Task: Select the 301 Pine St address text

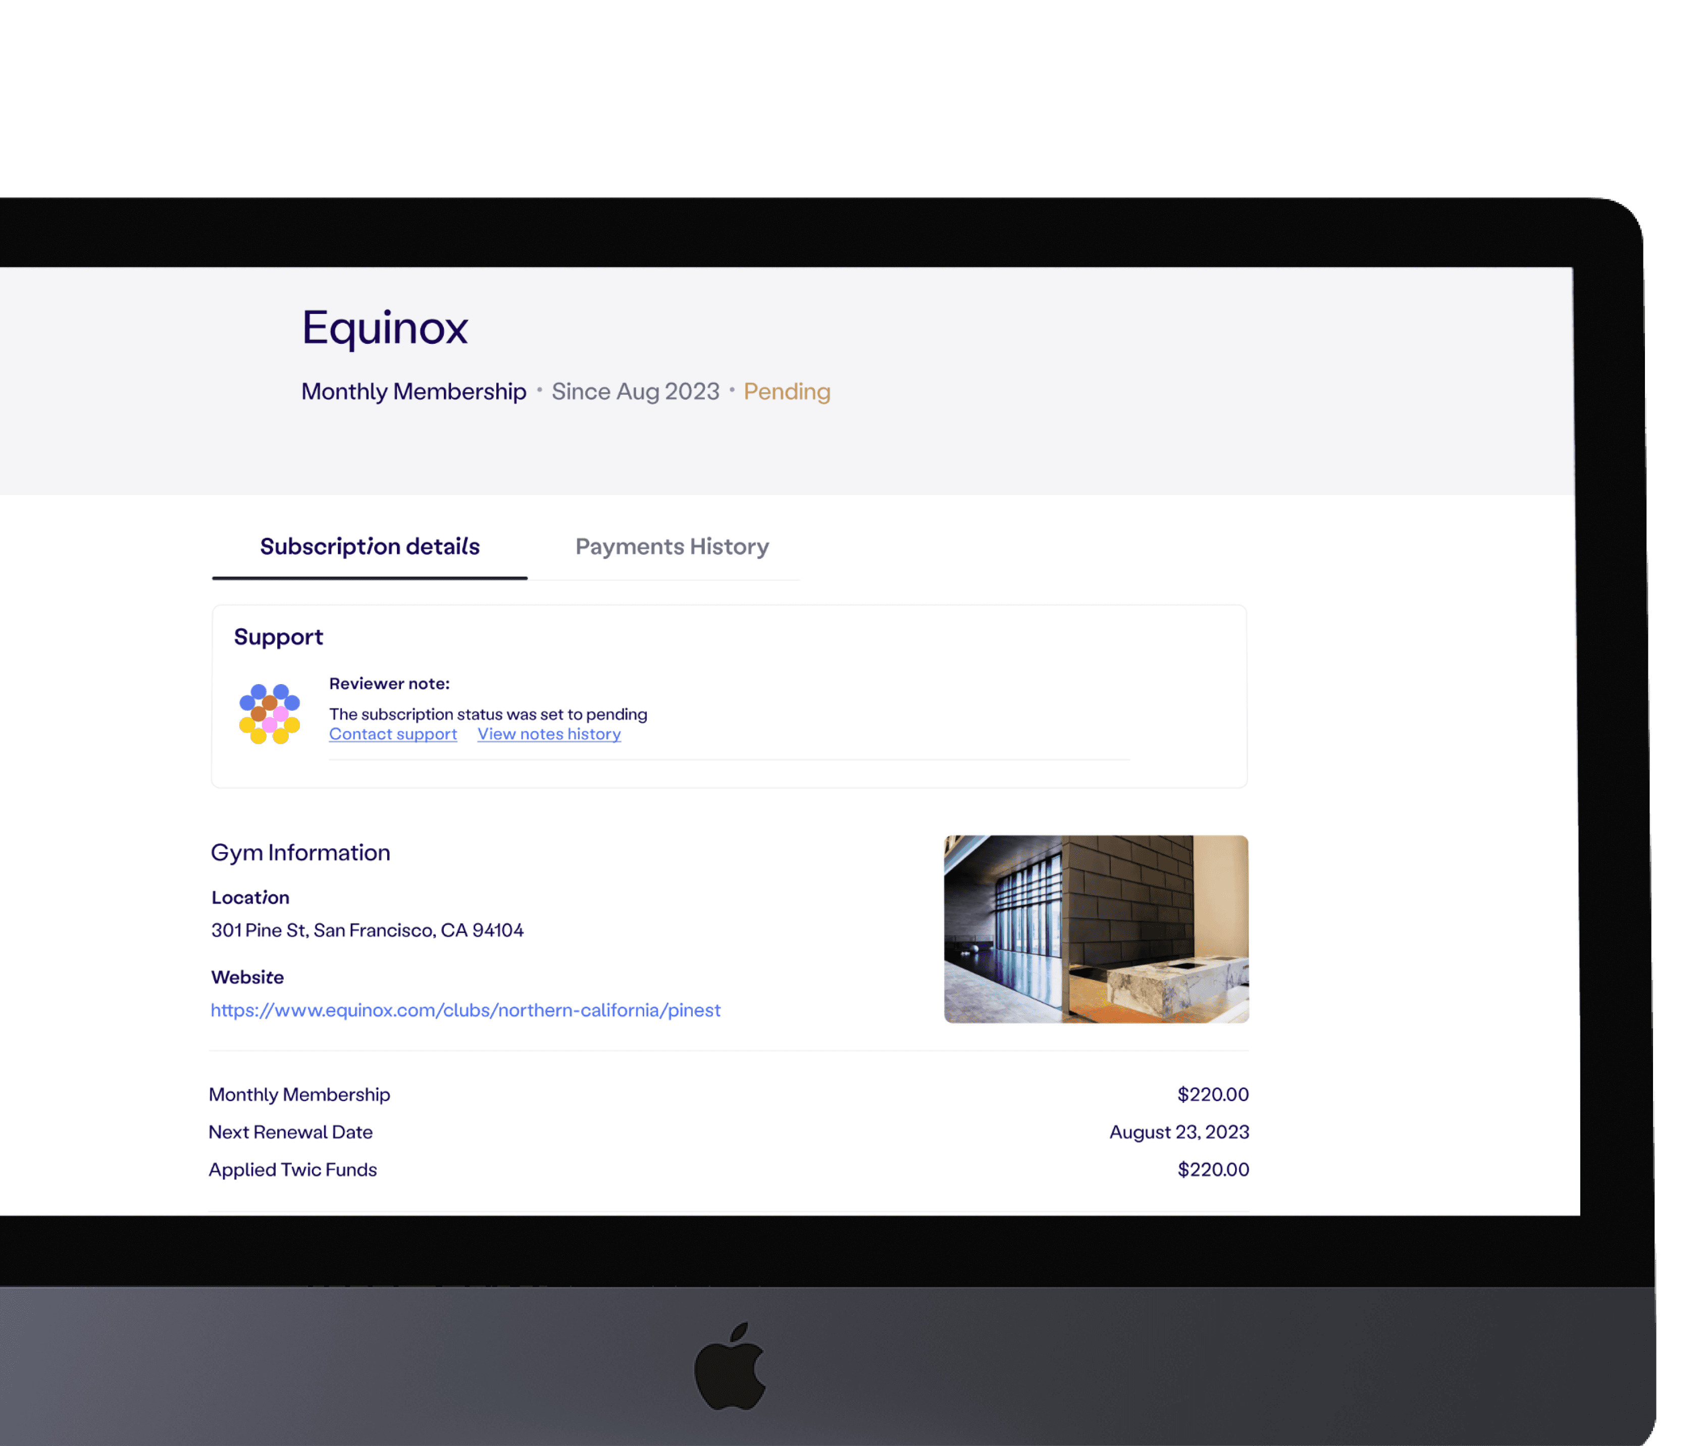Action: click(x=367, y=931)
